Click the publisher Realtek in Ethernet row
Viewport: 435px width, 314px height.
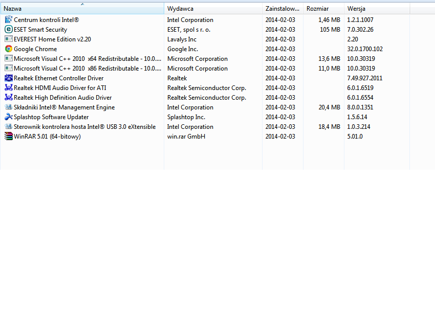(x=177, y=78)
